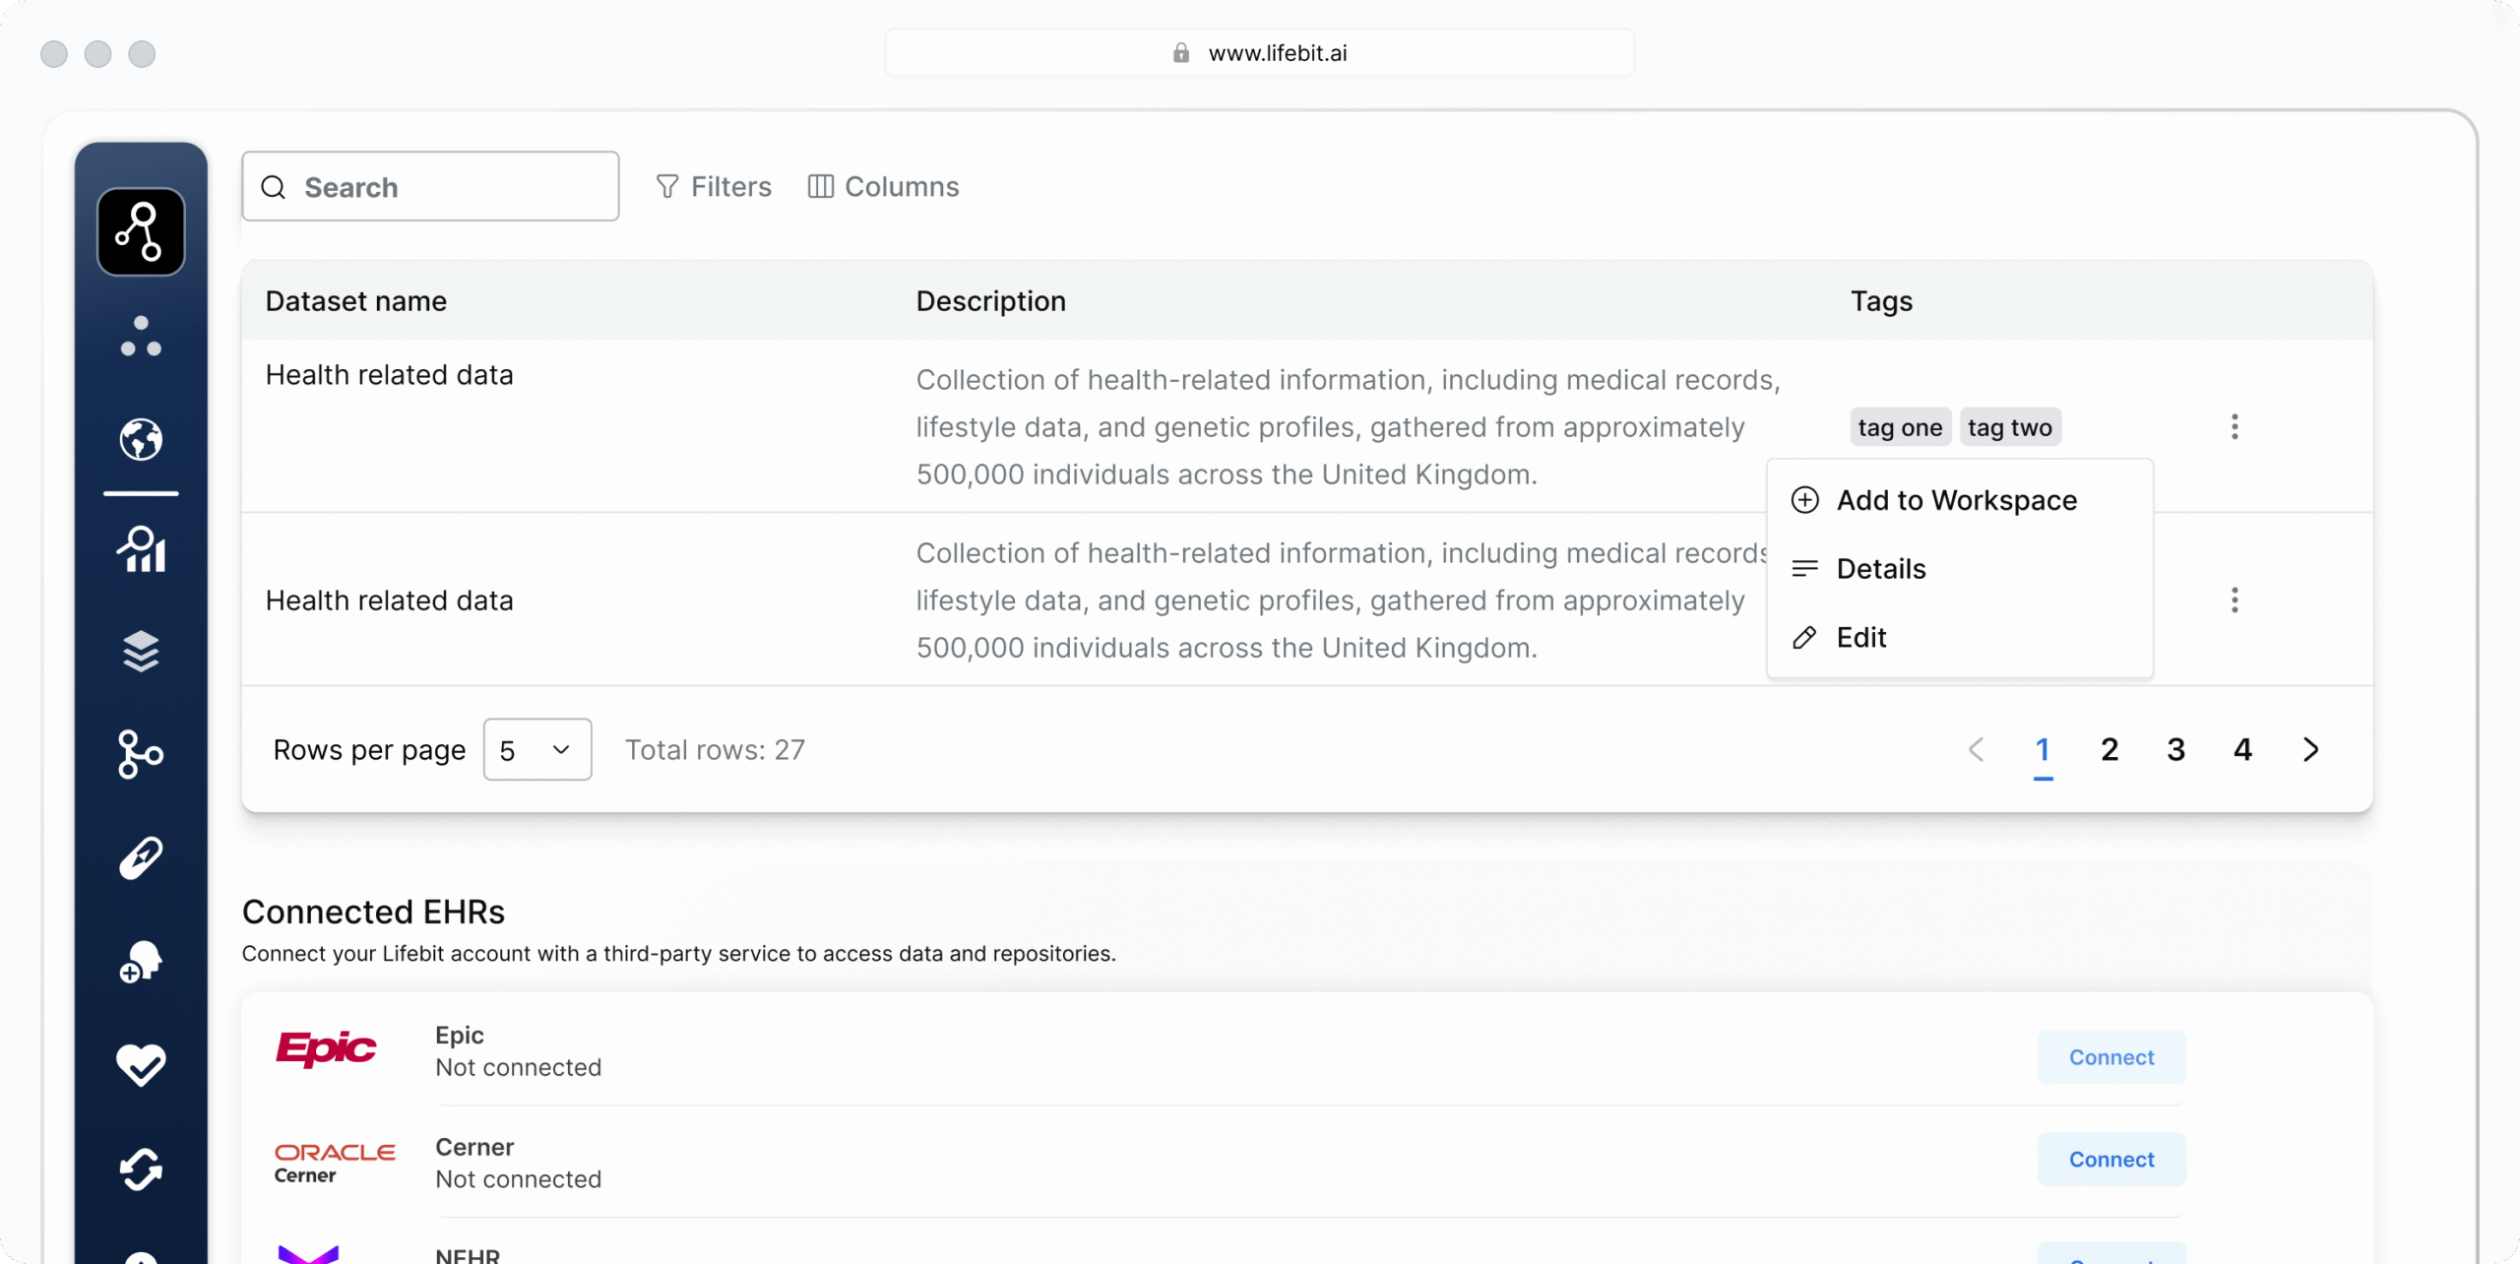The height and width of the screenshot is (1264, 2520).
Task: Open the branch workflow sidebar icon
Action: point(141,754)
